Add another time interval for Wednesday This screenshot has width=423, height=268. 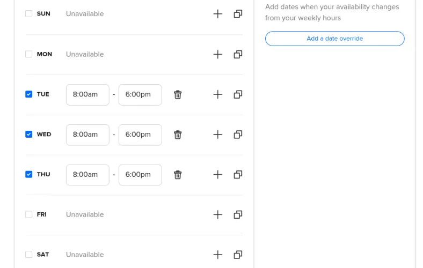click(x=217, y=135)
